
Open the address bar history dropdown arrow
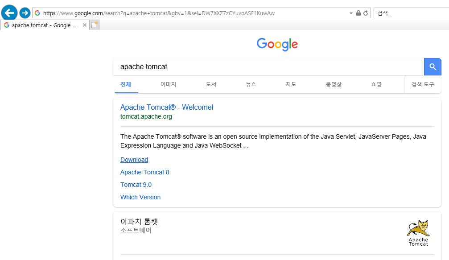[351, 13]
